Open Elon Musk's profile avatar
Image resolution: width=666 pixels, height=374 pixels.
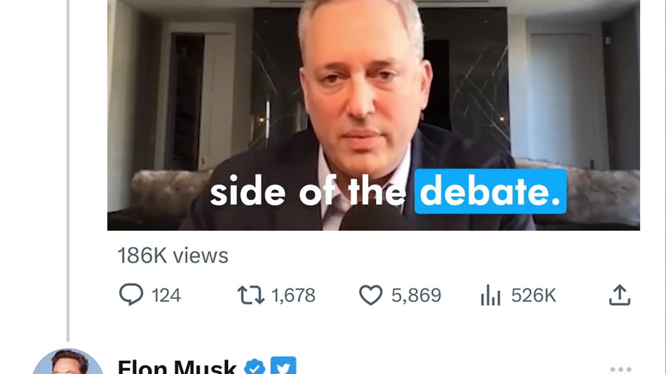[68, 362]
